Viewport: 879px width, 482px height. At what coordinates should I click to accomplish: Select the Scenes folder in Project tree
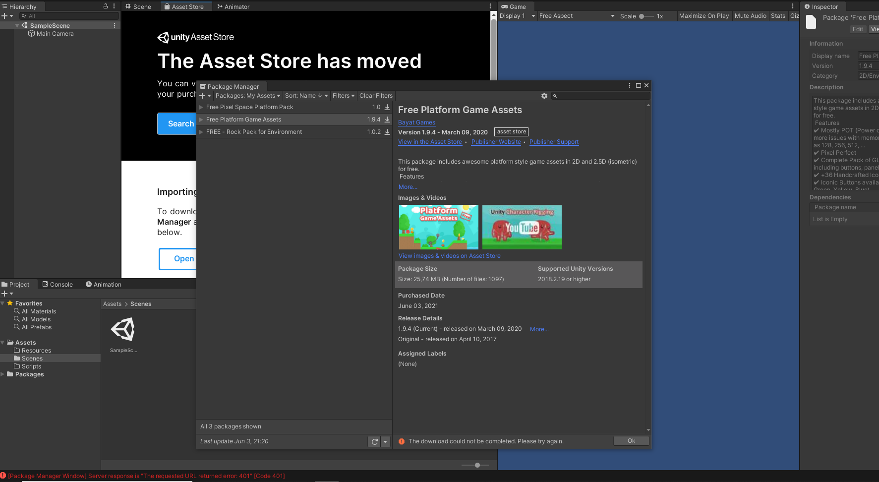click(x=50, y=359)
